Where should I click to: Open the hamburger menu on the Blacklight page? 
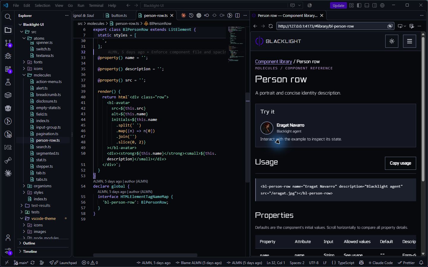(x=410, y=41)
